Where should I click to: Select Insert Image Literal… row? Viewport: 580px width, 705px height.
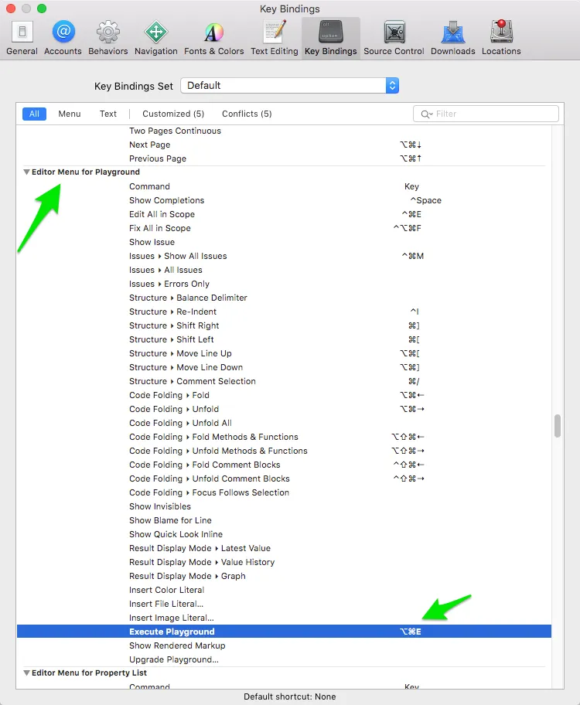(x=284, y=618)
